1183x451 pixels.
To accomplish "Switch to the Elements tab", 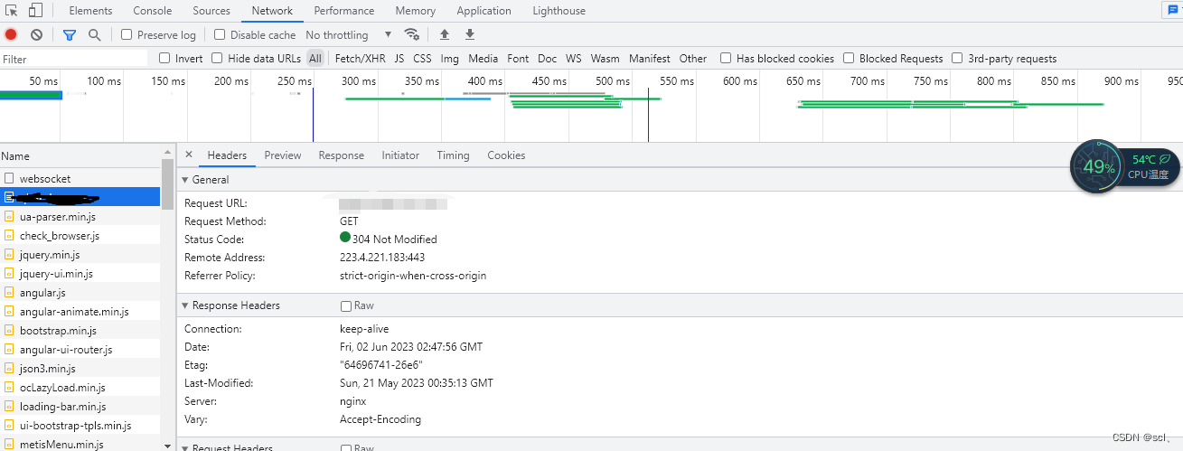I will [90, 11].
